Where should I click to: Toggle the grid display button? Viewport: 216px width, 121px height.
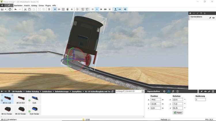[x=63, y=9]
